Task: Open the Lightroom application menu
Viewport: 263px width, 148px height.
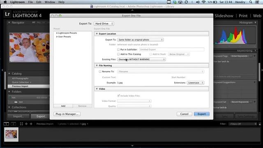Action: [x=17, y=2]
